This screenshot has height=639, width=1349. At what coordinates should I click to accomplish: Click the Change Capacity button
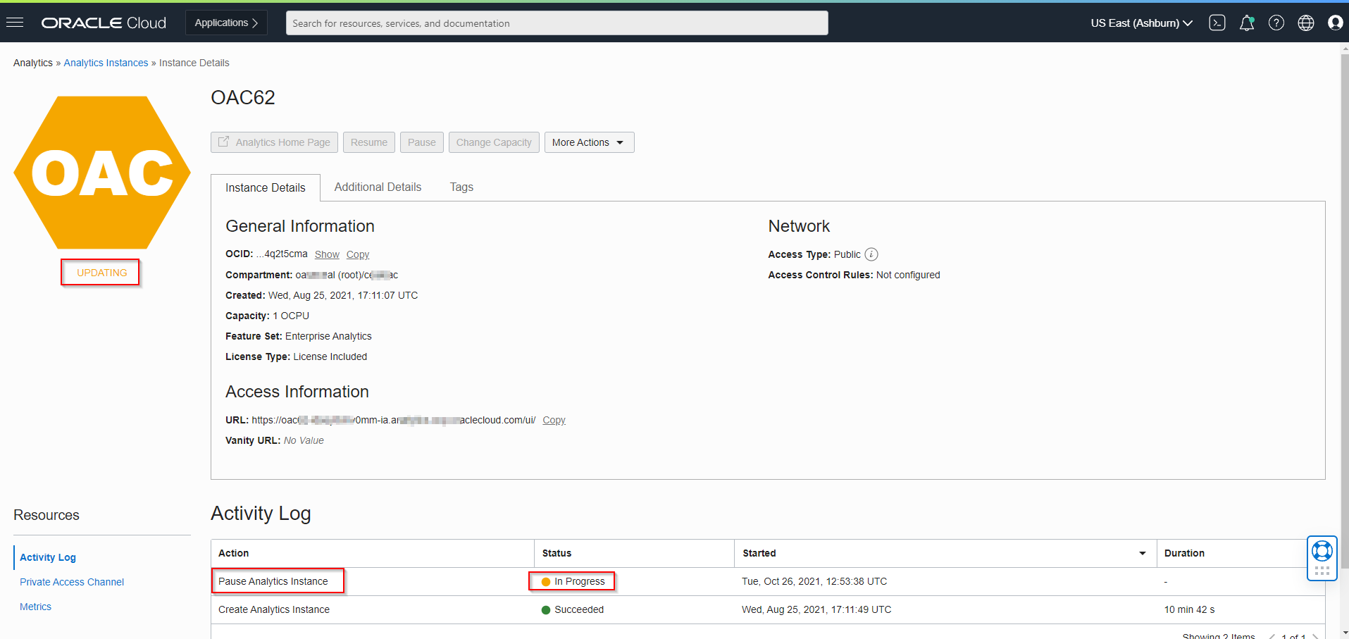tap(494, 142)
